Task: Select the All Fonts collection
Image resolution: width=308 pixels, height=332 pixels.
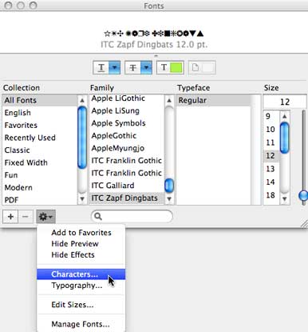Action: [x=40, y=100]
